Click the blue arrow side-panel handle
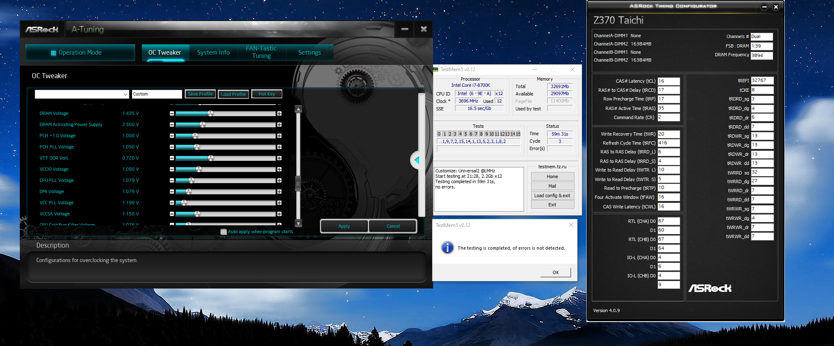Image resolution: width=834 pixels, height=346 pixels. 416,160
